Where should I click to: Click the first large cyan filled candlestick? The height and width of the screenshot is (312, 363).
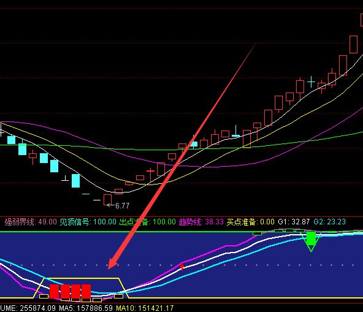(11, 140)
